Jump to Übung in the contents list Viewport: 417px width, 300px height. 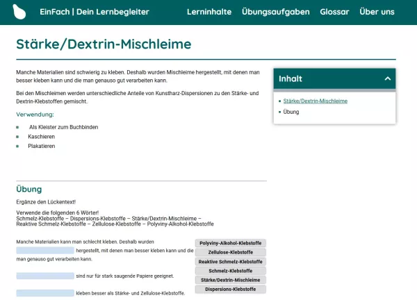[291, 112]
